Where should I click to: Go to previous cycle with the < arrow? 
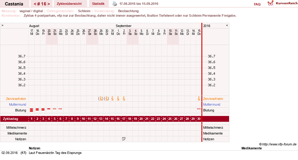point(35,4)
